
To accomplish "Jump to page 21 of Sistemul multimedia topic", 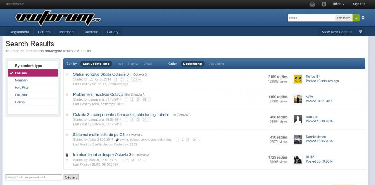I will (x=197, y=140).
